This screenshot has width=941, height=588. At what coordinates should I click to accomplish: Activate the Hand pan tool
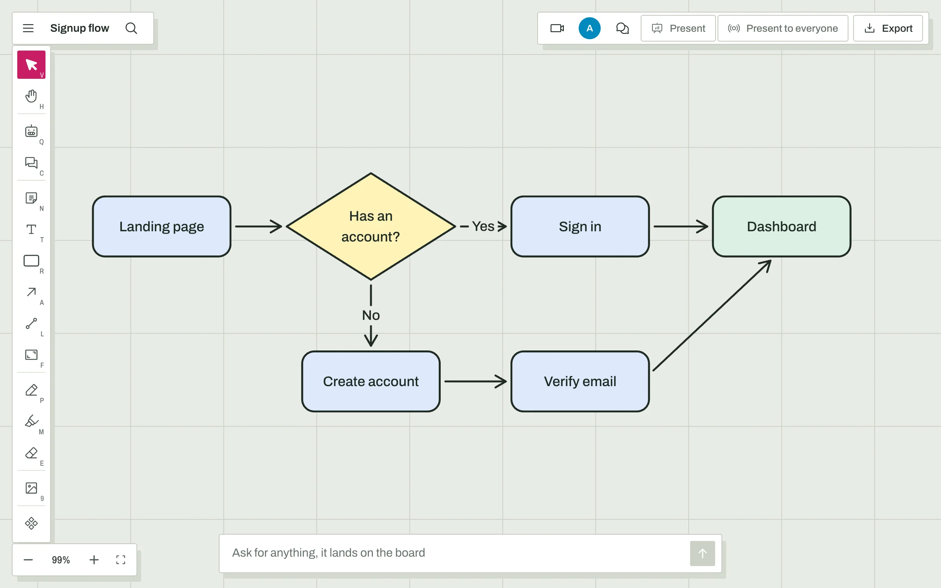click(31, 96)
